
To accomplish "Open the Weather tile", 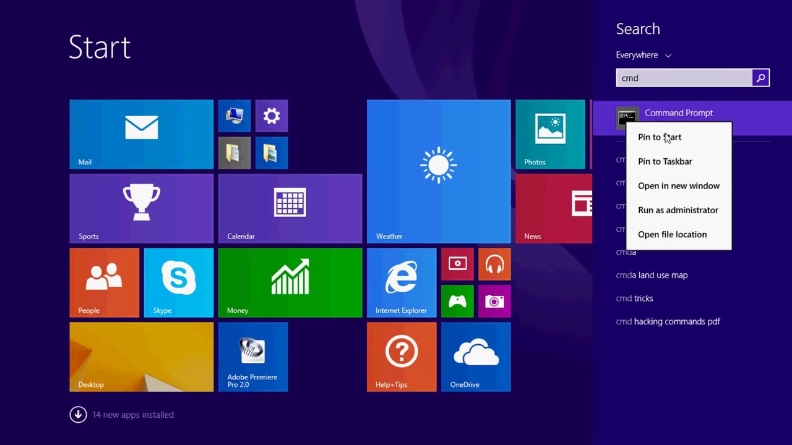I will pos(439,171).
